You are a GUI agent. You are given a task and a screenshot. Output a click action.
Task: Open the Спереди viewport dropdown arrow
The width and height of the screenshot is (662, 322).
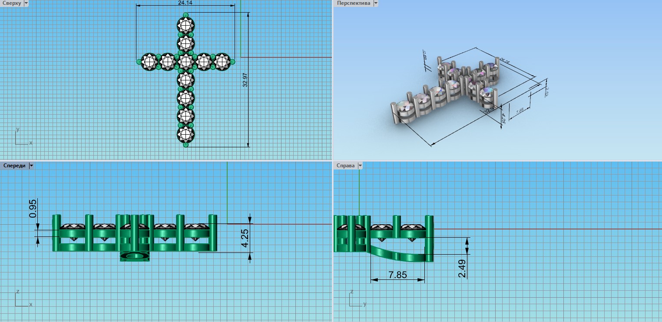click(x=31, y=166)
